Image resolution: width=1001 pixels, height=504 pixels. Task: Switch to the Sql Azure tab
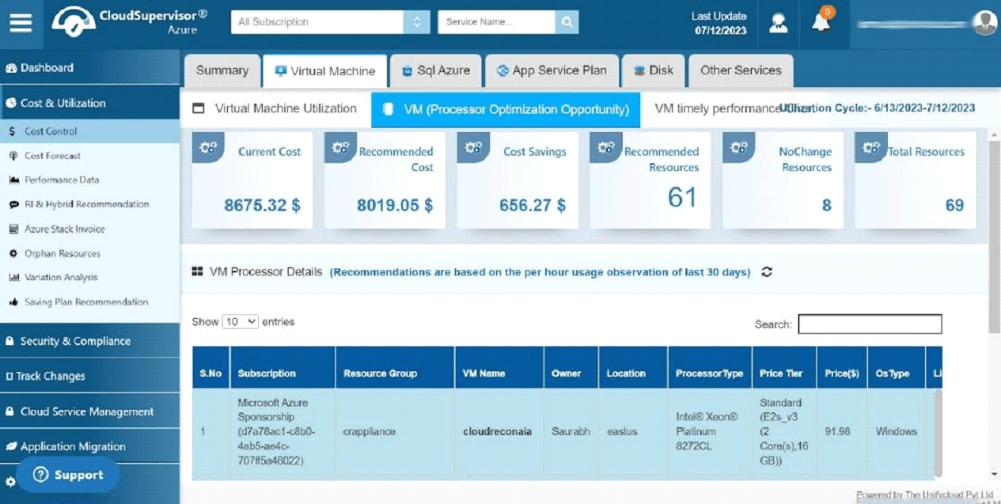coord(436,71)
